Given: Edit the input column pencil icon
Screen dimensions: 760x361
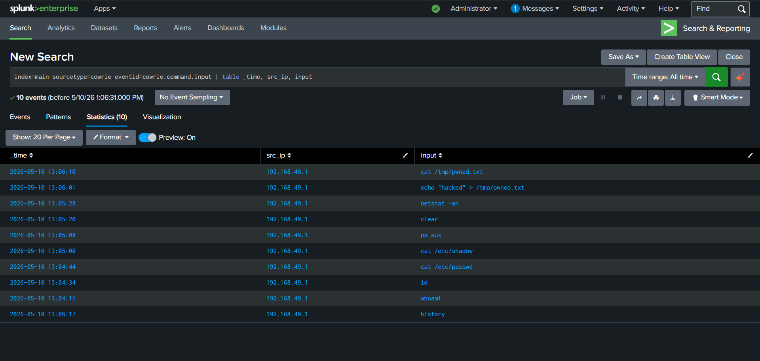Looking at the screenshot, I should (750, 156).
